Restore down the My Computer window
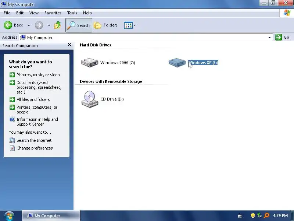Image resolution: width=294 pixels, height=221 pixels. pyautogui.click(x=273, y=3)
